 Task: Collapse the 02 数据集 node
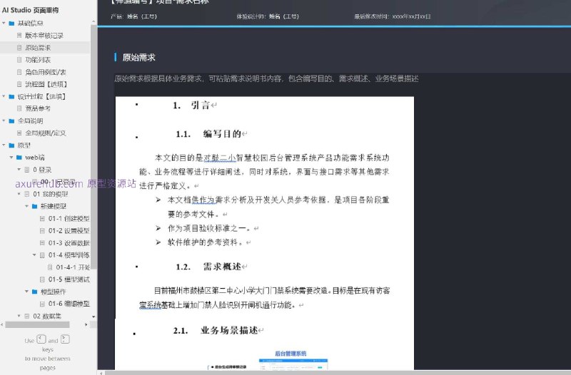[19, 316]
